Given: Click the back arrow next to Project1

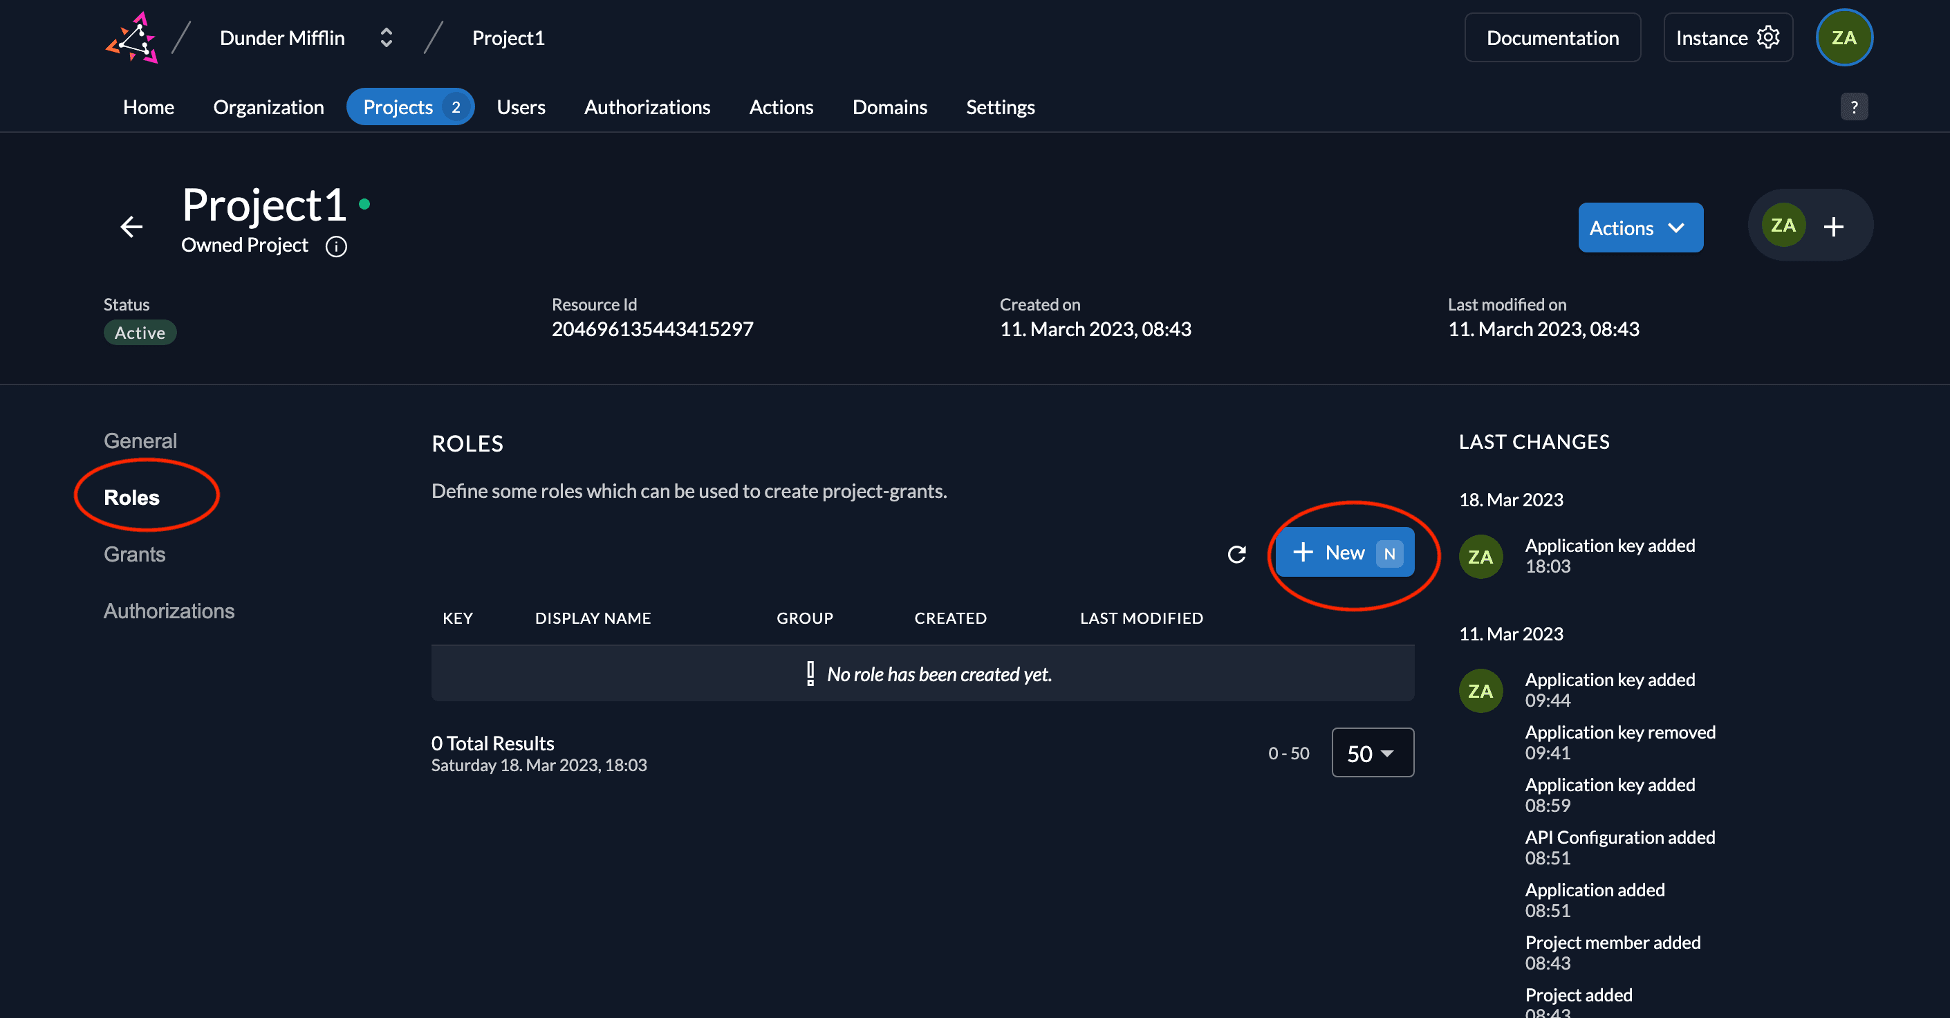Looking at the screenshot, I should coord(131,226).
